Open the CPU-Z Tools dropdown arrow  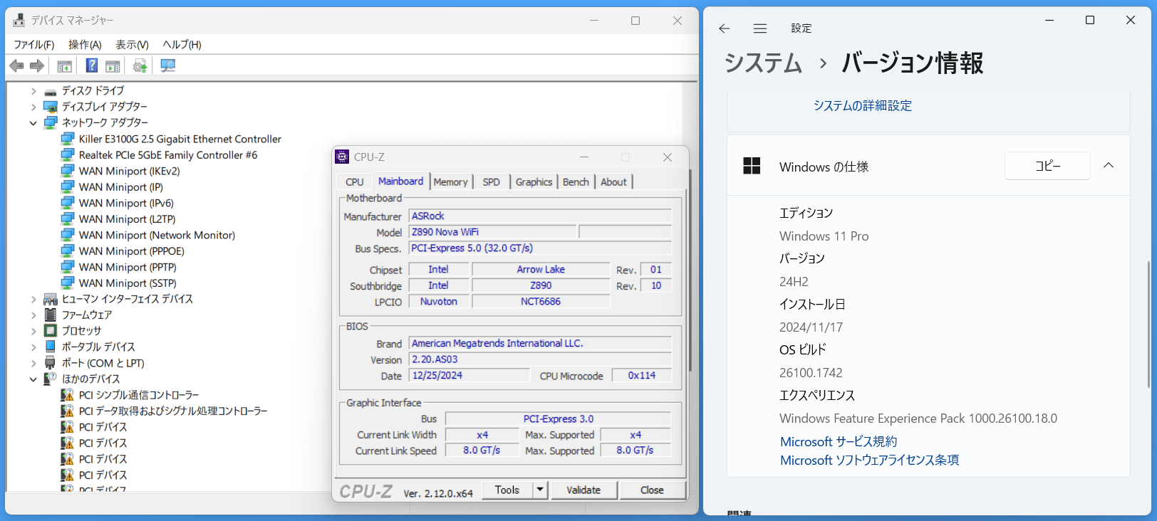pos(540,490)
